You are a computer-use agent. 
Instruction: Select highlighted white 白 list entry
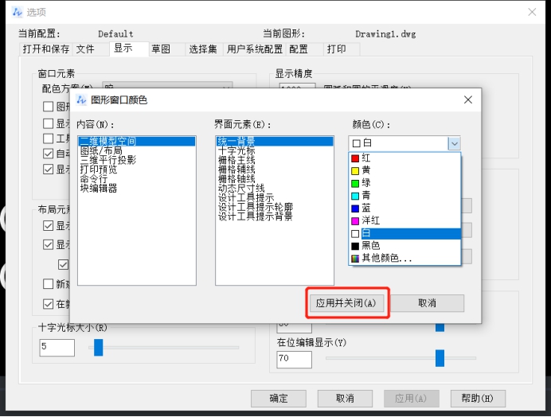tap(404, 234)
